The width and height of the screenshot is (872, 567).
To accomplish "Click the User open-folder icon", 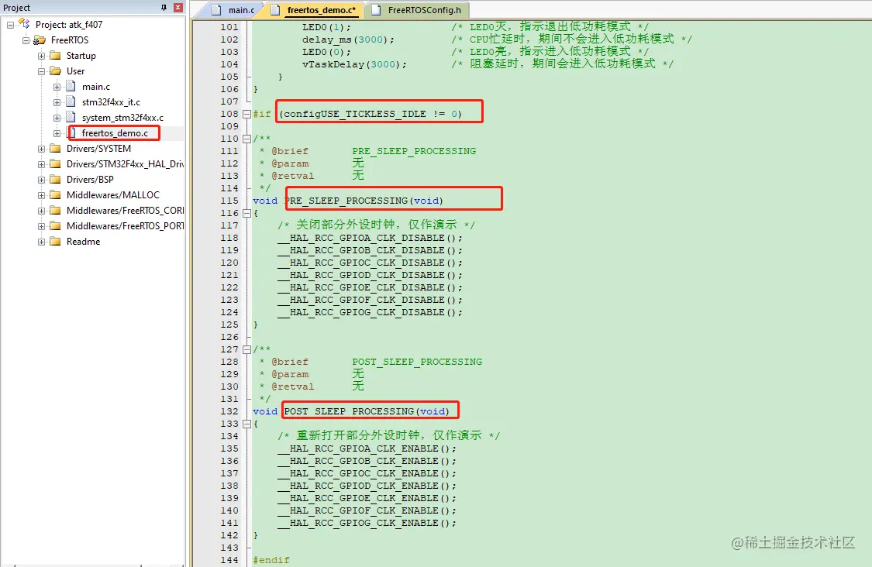I will 55,71.
